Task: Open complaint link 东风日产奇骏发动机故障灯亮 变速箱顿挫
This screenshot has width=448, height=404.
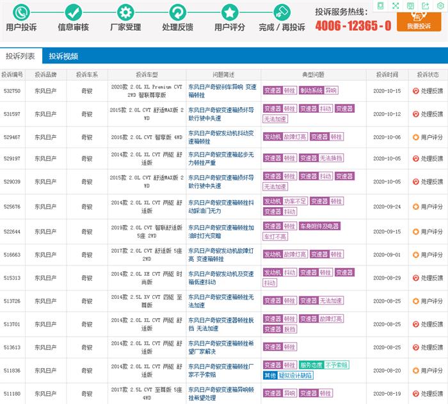Action: point(221,255)
